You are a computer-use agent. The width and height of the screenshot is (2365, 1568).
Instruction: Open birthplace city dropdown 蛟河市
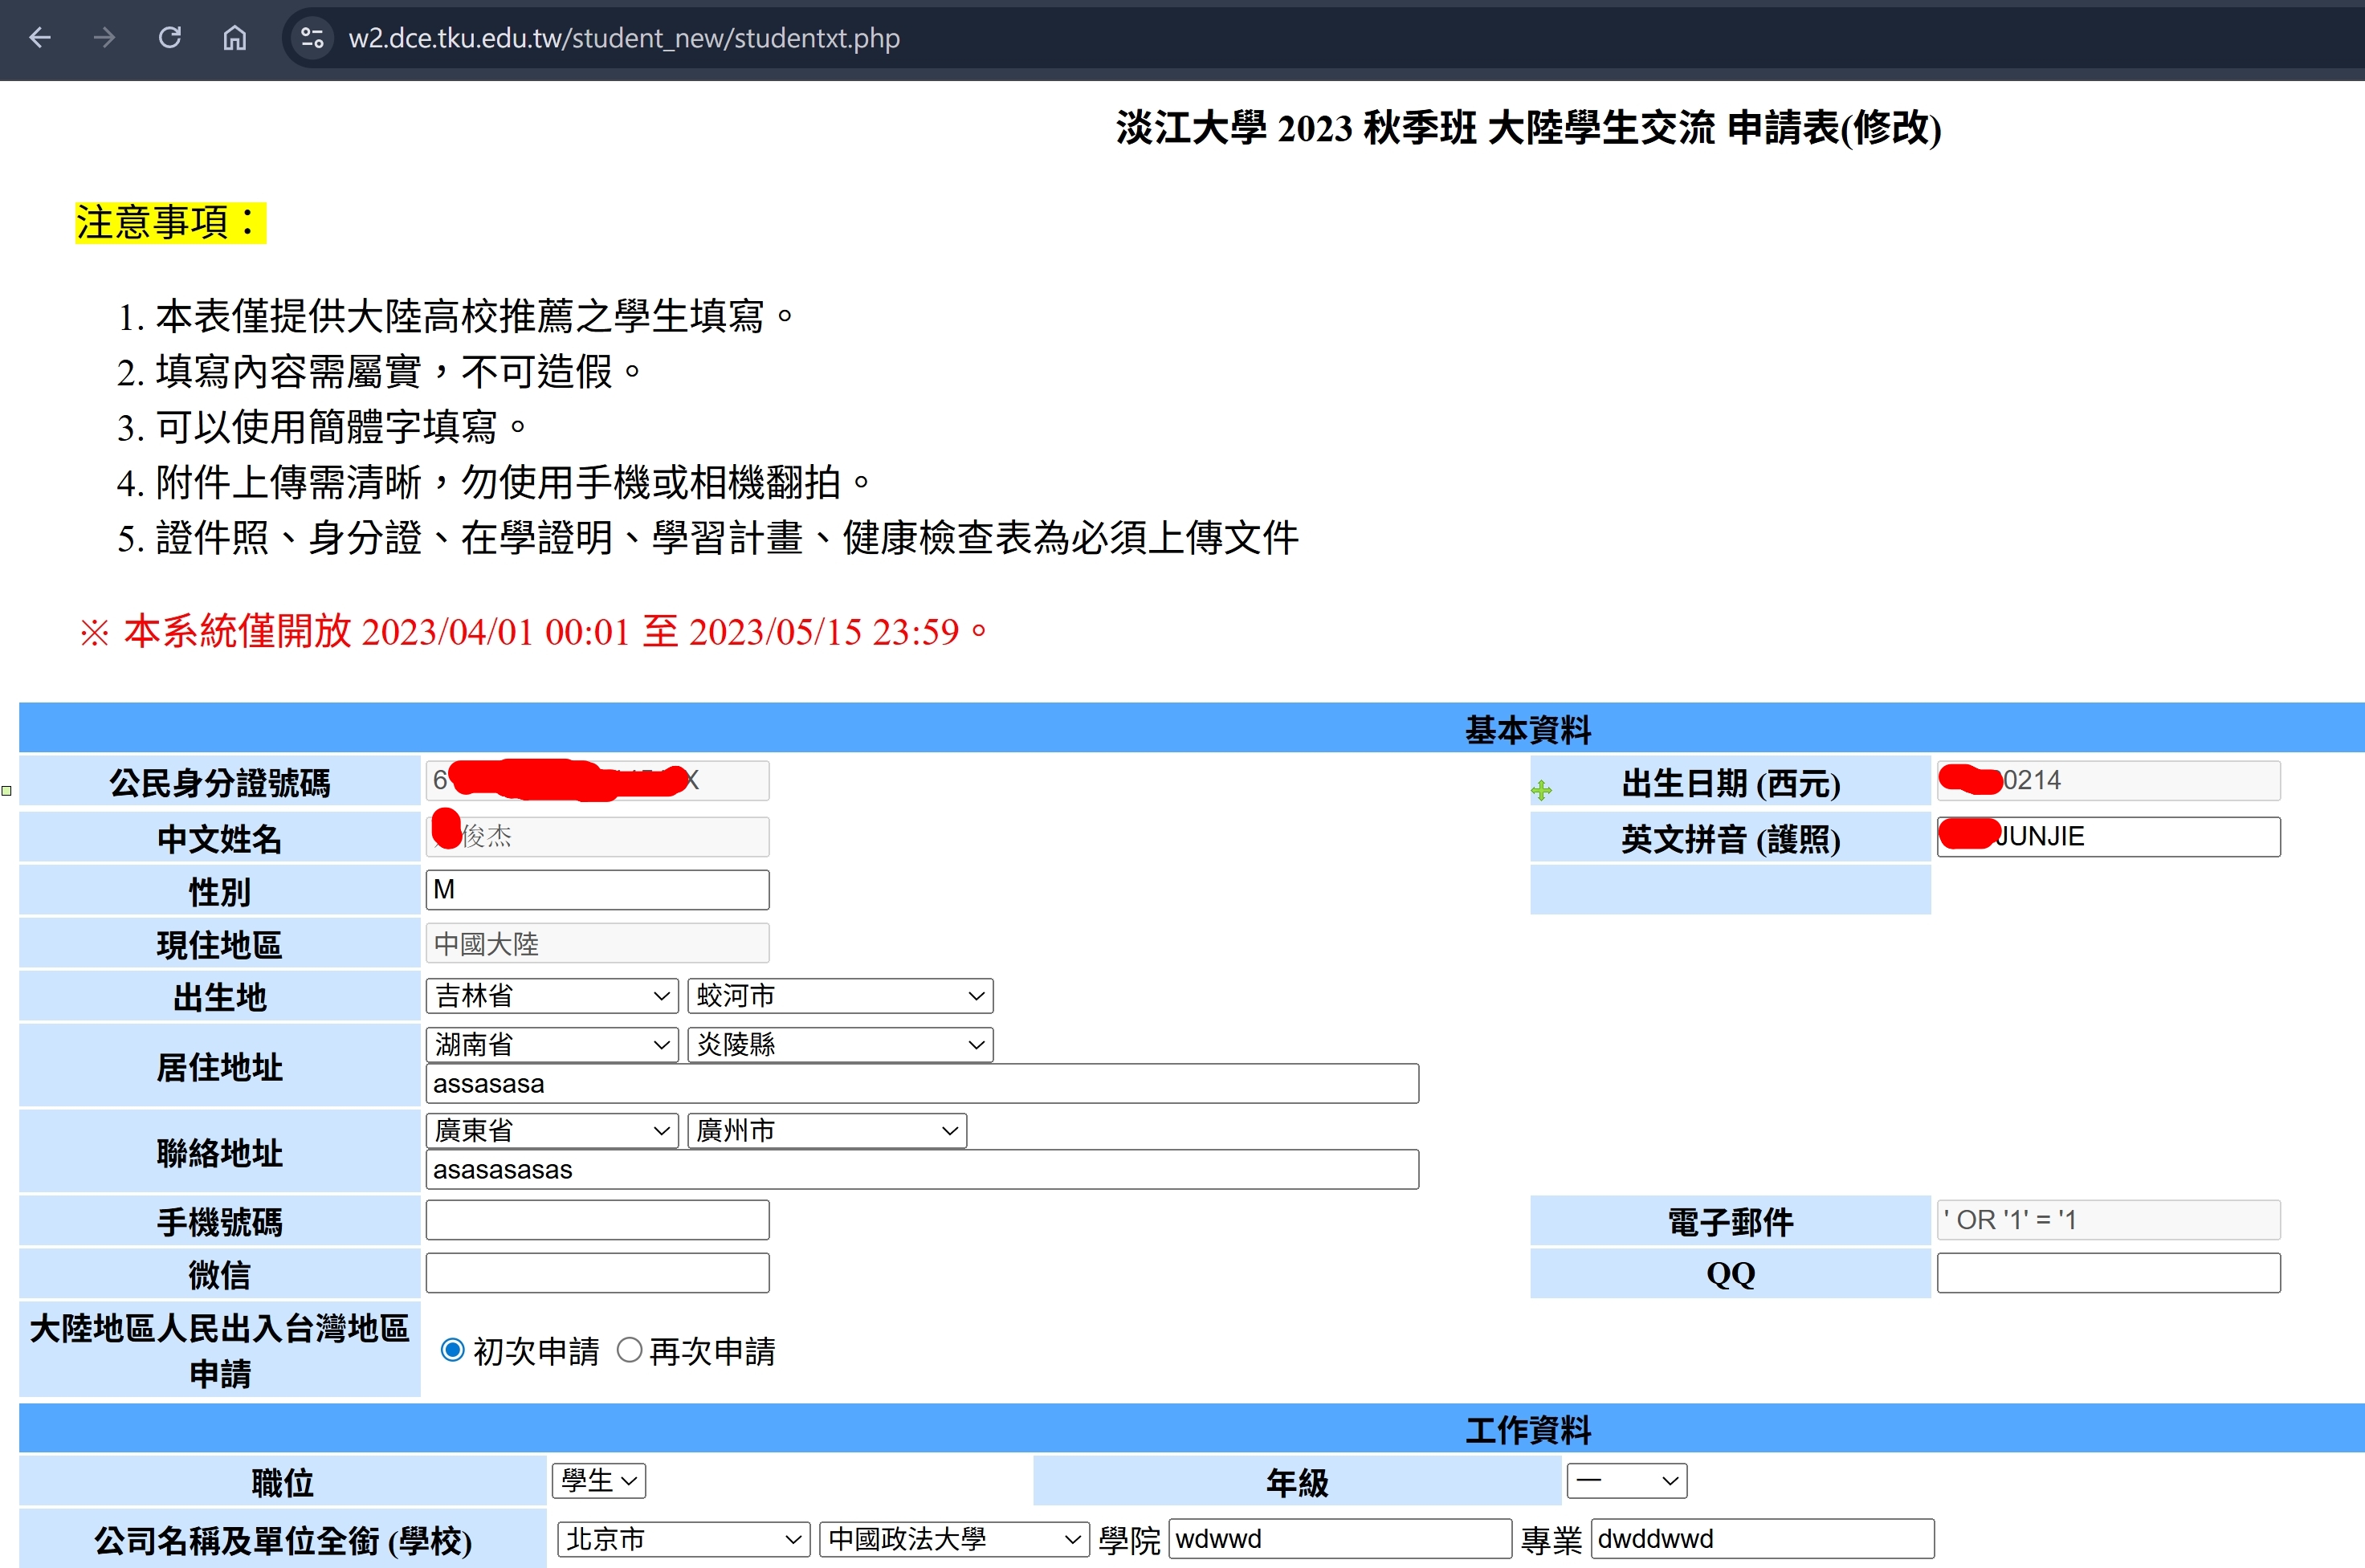point(840,996)
